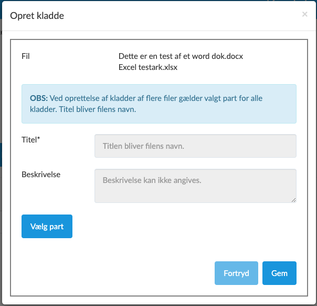Click the blue info notice box
The image size is (317, 306).
click(x=158, y=104)
